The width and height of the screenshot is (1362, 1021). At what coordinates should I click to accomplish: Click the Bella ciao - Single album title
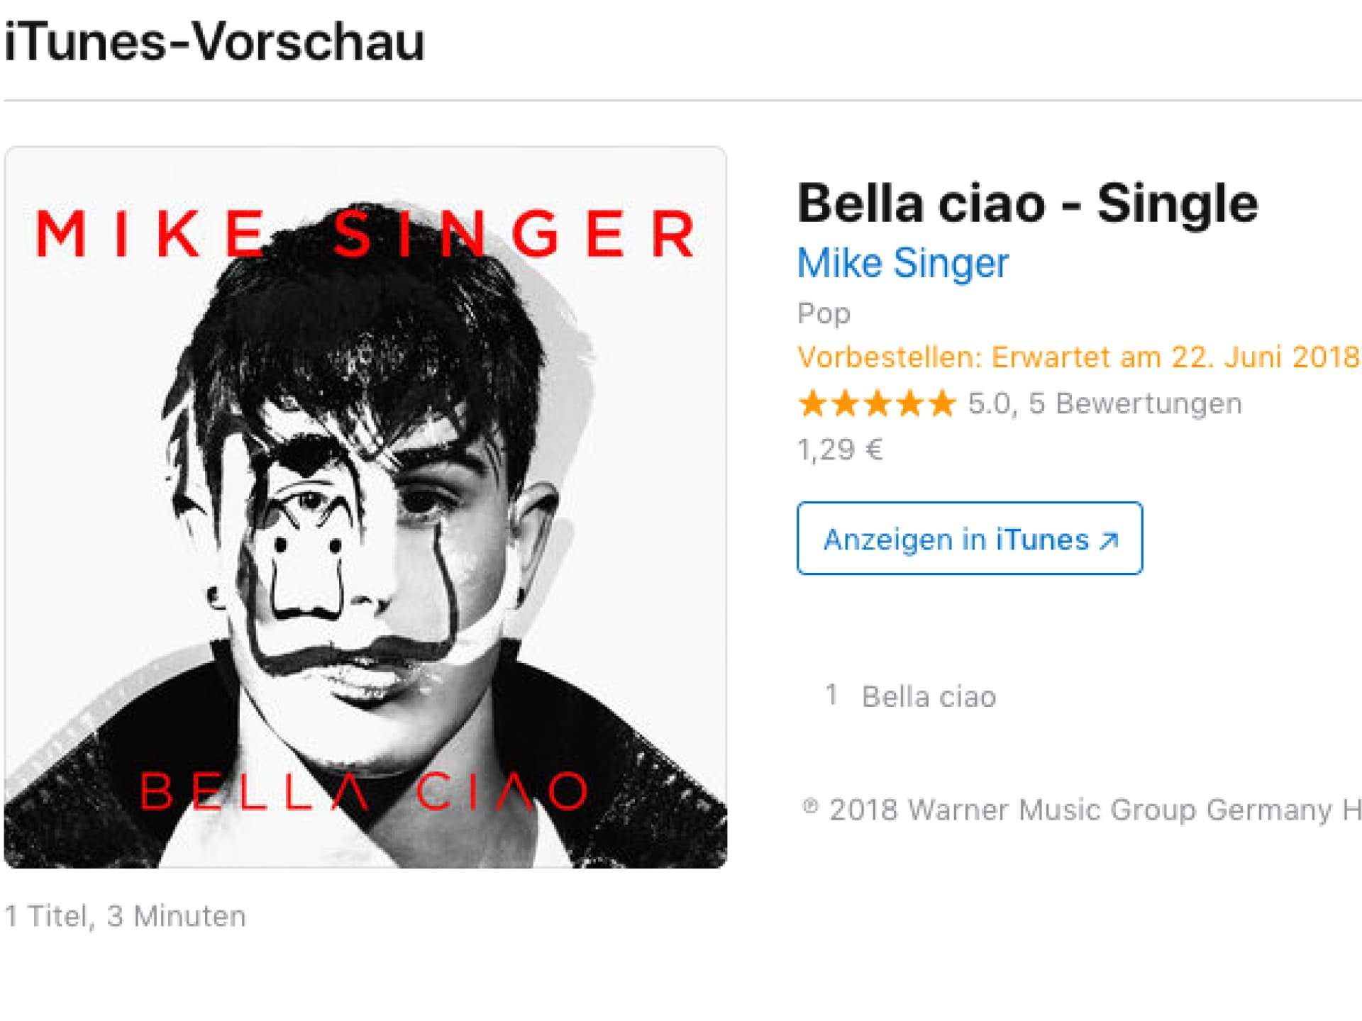coord(1028,203)
